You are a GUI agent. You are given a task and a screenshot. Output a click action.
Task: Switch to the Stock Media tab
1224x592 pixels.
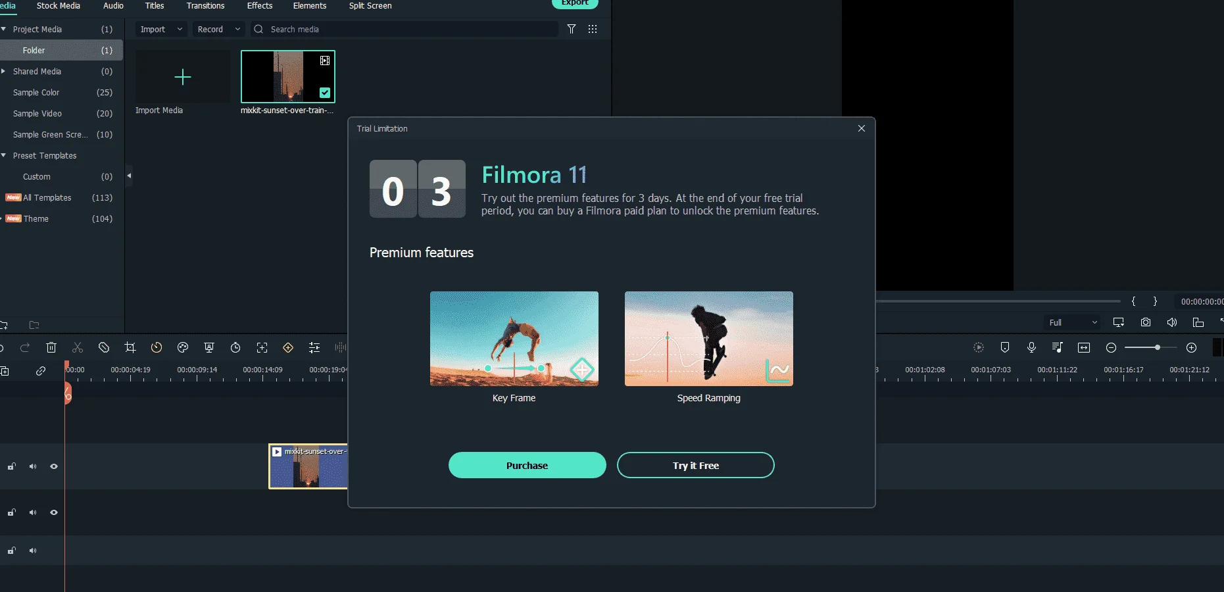59,6
